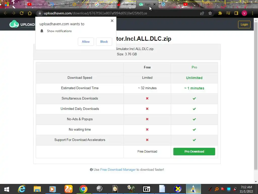This screenshot has height=194, width=258.
Task: Open the media player taskbar icon
Action: 53,189
